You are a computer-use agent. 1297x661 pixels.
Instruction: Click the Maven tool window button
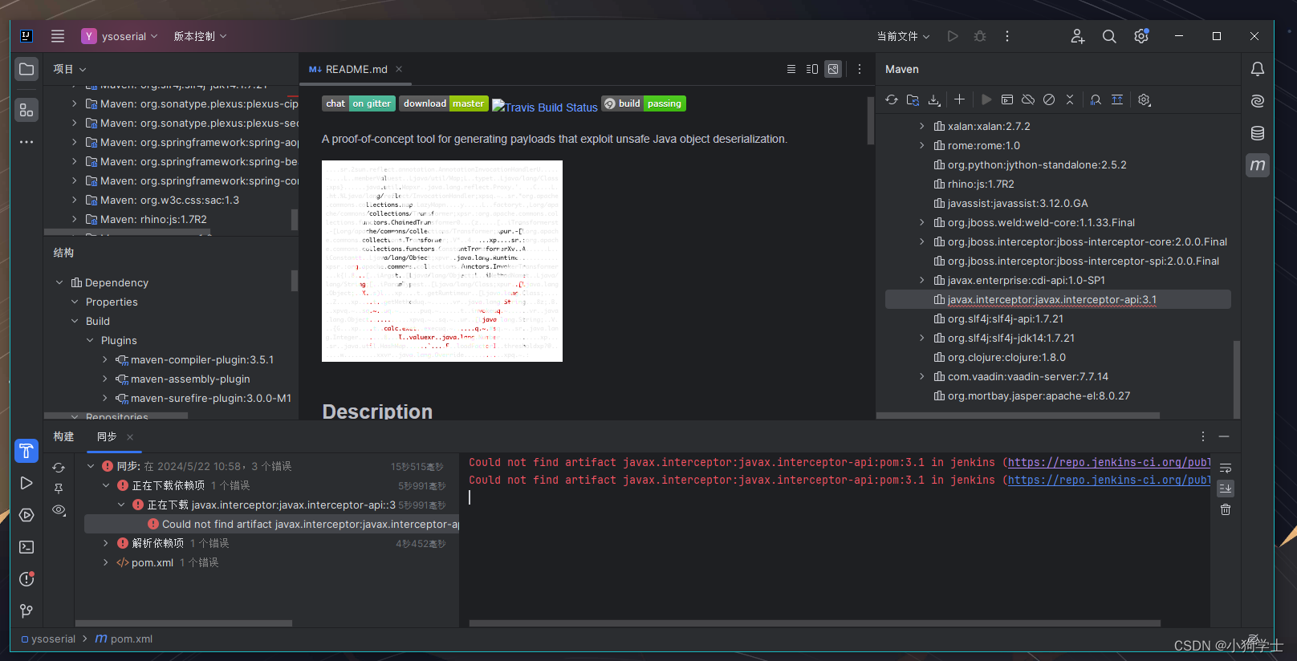[1258, 165]
